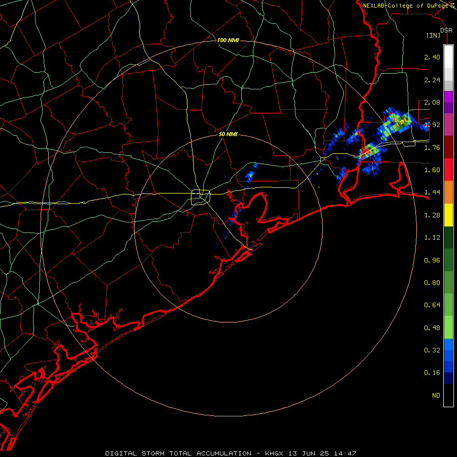Select the light blue swatch above 0.32
The width and height of the screenshot is (457, 457).
448,344
